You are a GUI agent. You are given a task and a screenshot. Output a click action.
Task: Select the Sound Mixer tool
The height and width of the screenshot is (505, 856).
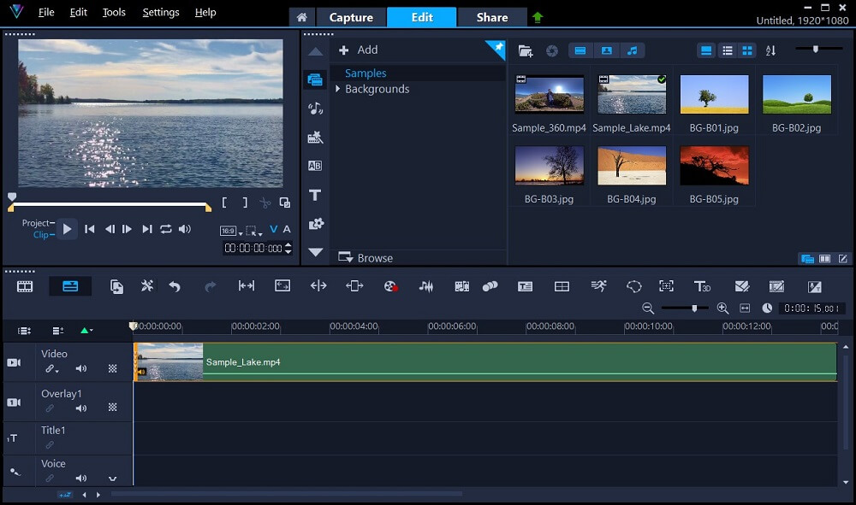pos(426,285)
